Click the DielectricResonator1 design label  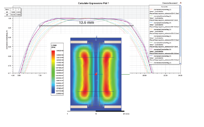[170, 3]
